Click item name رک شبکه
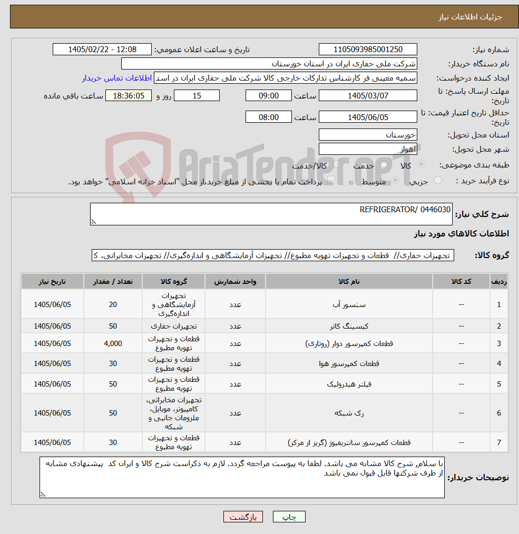519x534 pixels. tap(349, 413)
